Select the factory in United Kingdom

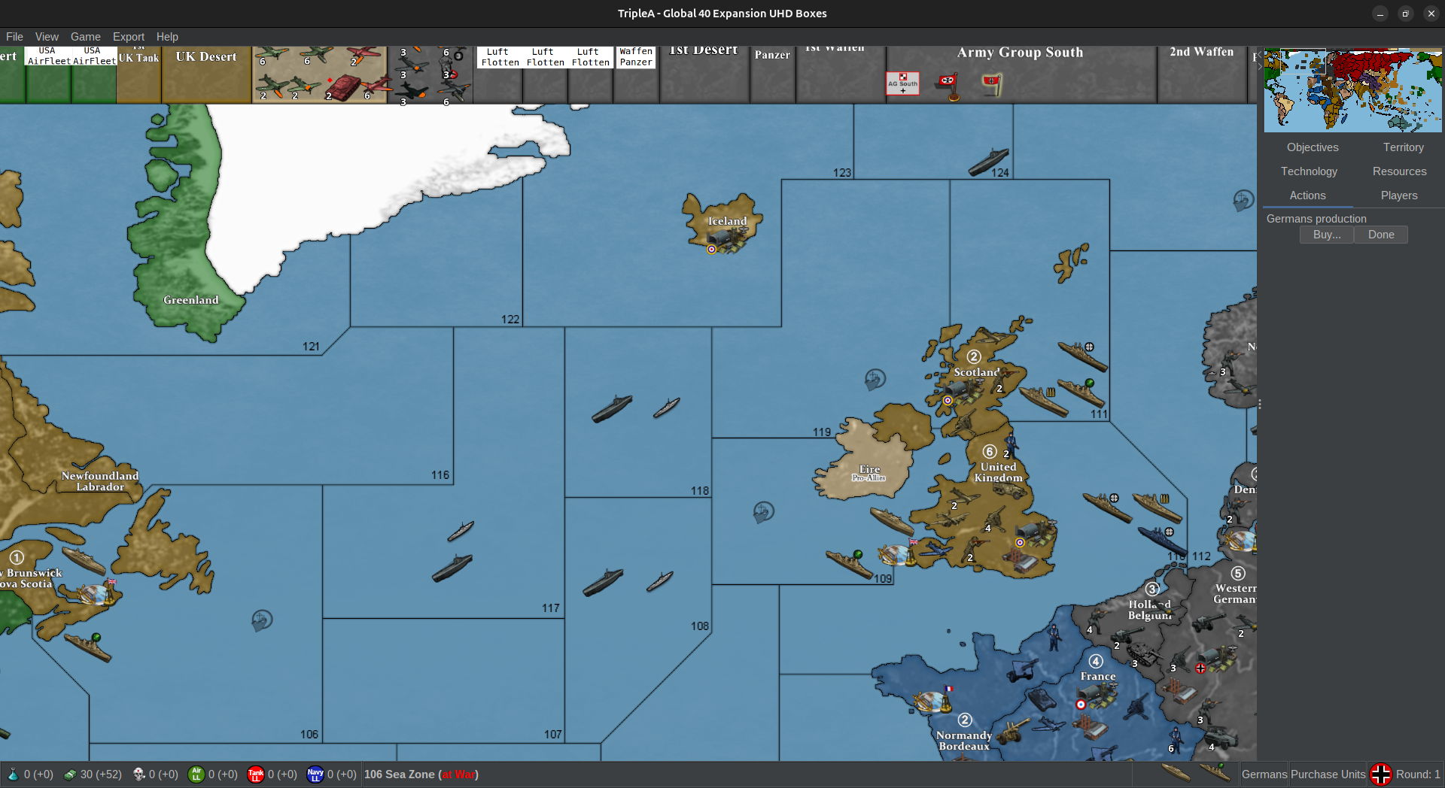pyautogui.click(x=1019, y=559)
